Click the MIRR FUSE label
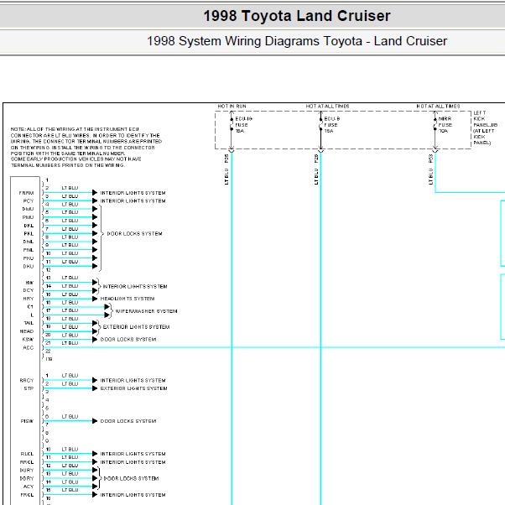Image resolution: width=505 pixels, height=505 pixels. pos(445,125)
